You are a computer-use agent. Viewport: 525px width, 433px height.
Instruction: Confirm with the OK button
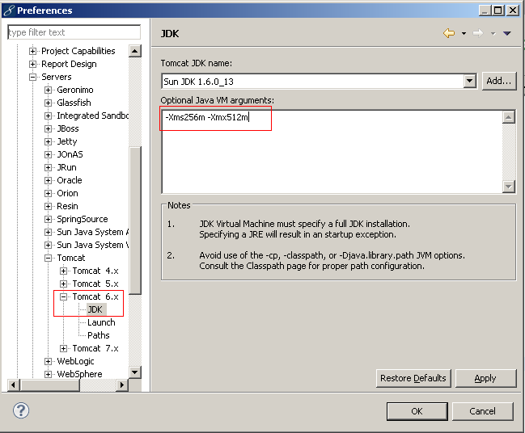point(417,411)
